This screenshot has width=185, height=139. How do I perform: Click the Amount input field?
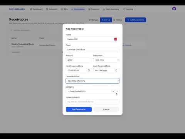pyautogui.click(x=79, y=60)
